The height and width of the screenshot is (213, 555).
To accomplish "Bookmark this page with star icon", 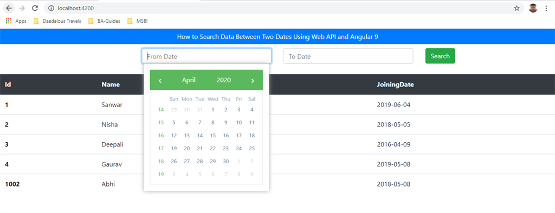I will [517, 8].
